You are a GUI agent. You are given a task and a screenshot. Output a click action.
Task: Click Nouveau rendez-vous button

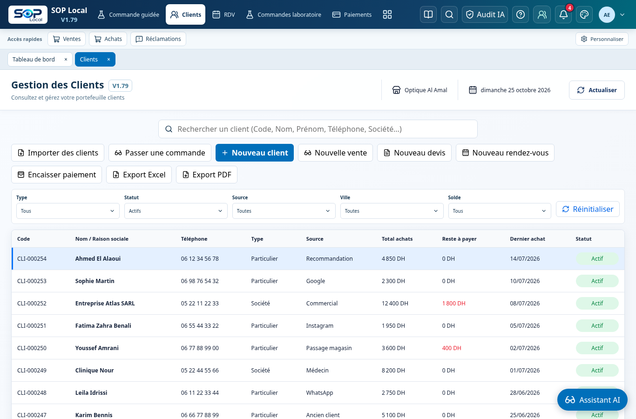[505, 153]
